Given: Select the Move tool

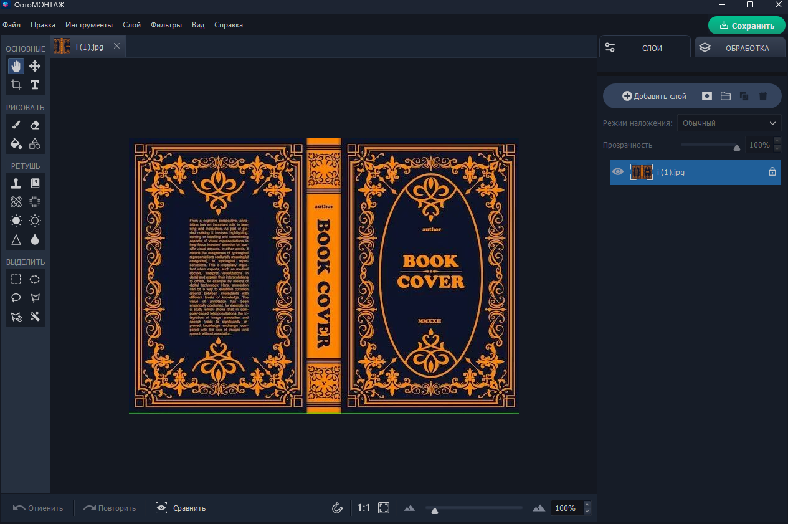Looking at the screenshot, I should [35, 66].
